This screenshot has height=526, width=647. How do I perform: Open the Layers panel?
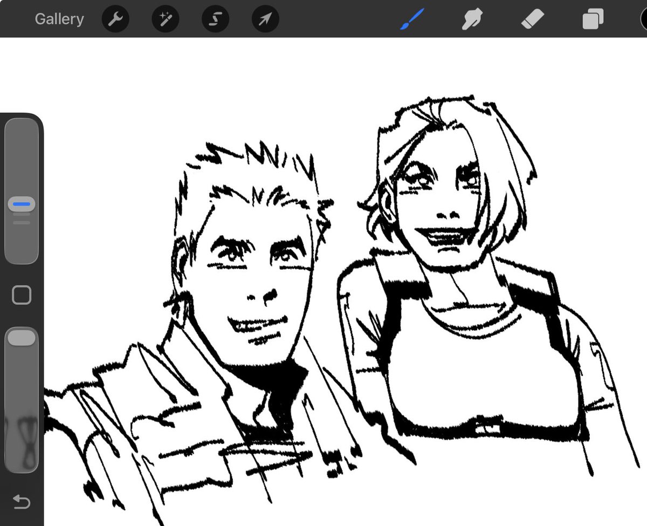coord(593,20)
